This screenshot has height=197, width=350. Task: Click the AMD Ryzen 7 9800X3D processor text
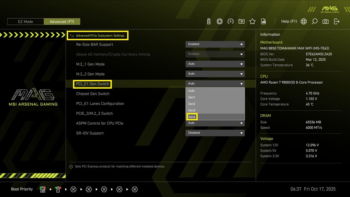pyautogui.click(x=291, y=82)
